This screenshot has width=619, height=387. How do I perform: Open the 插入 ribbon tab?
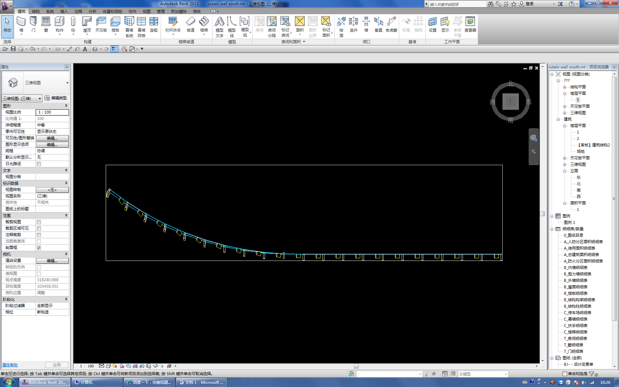pyautogui.click(x=64, y=11)
